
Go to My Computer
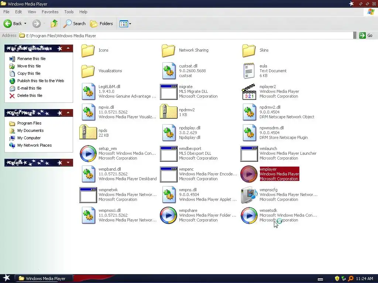click(x=29, y=138)
